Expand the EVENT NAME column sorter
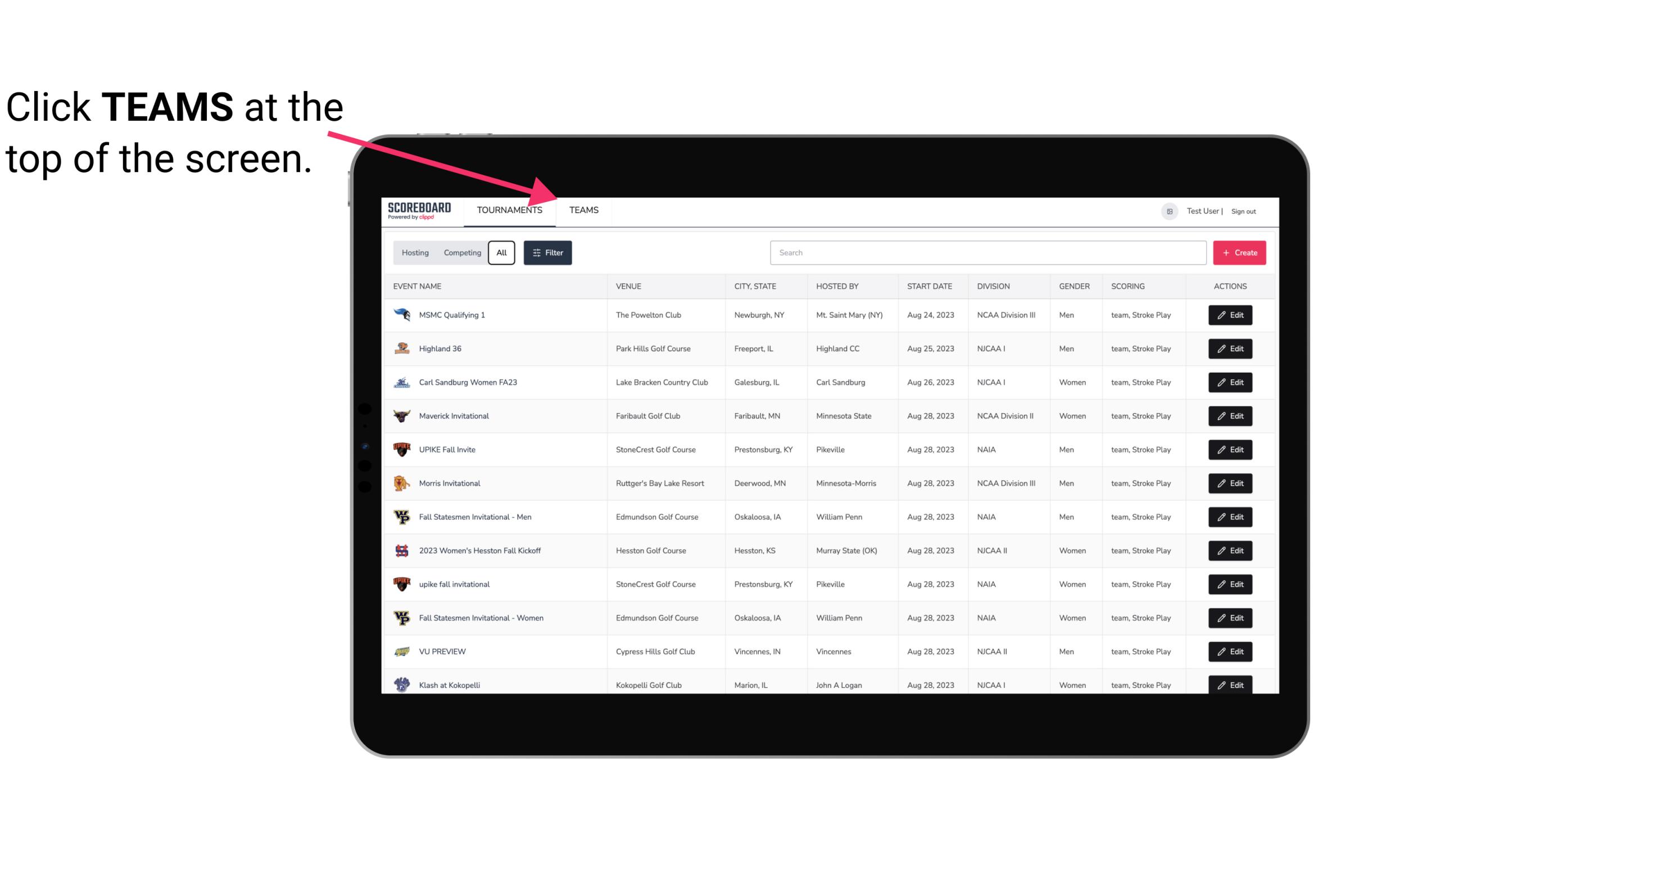 point(419,286)
